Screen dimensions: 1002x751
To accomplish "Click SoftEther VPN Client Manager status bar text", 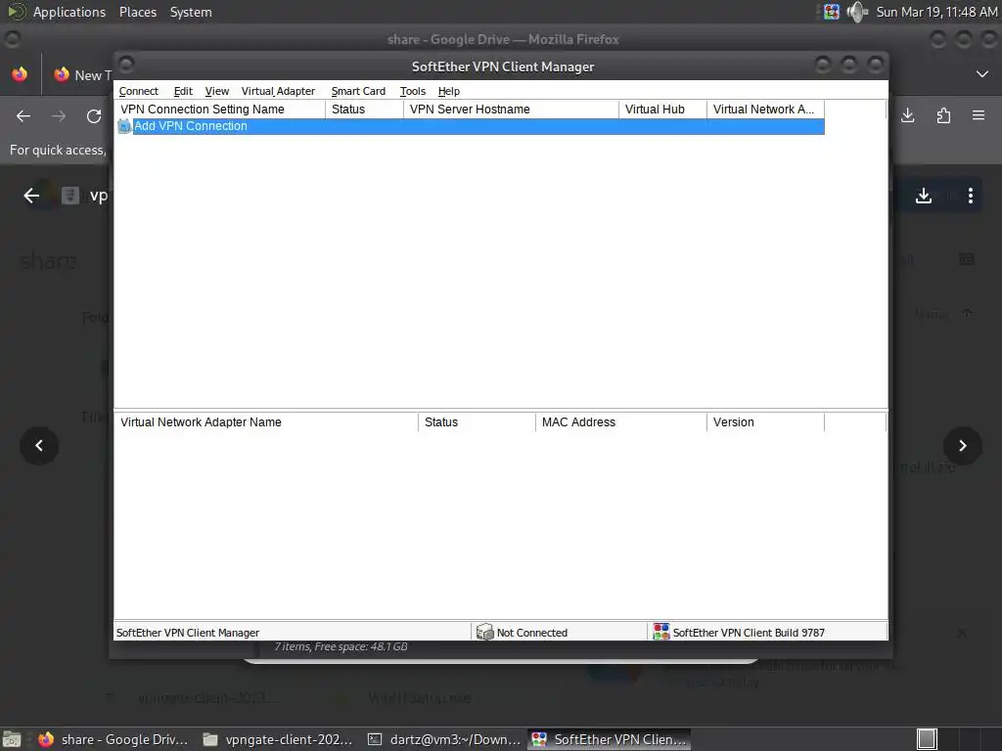I will click(187, 633).
